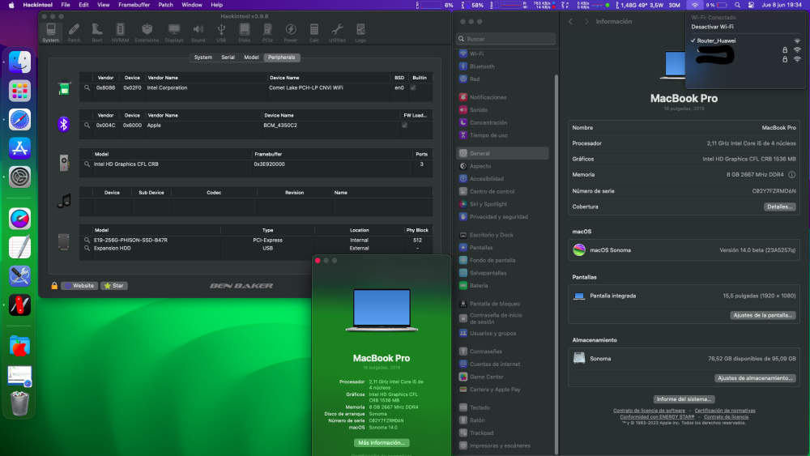
Task: Click Ajustes de la pantalla button
Action: click(x=762, y=315)
